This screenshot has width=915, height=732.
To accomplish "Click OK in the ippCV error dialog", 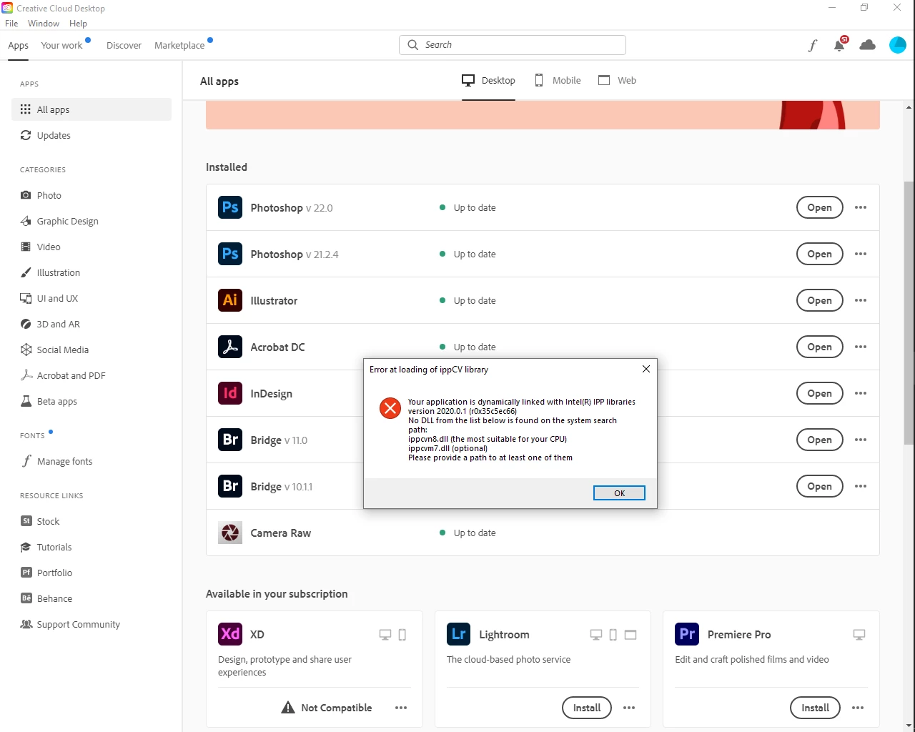I will coord(619,493).
